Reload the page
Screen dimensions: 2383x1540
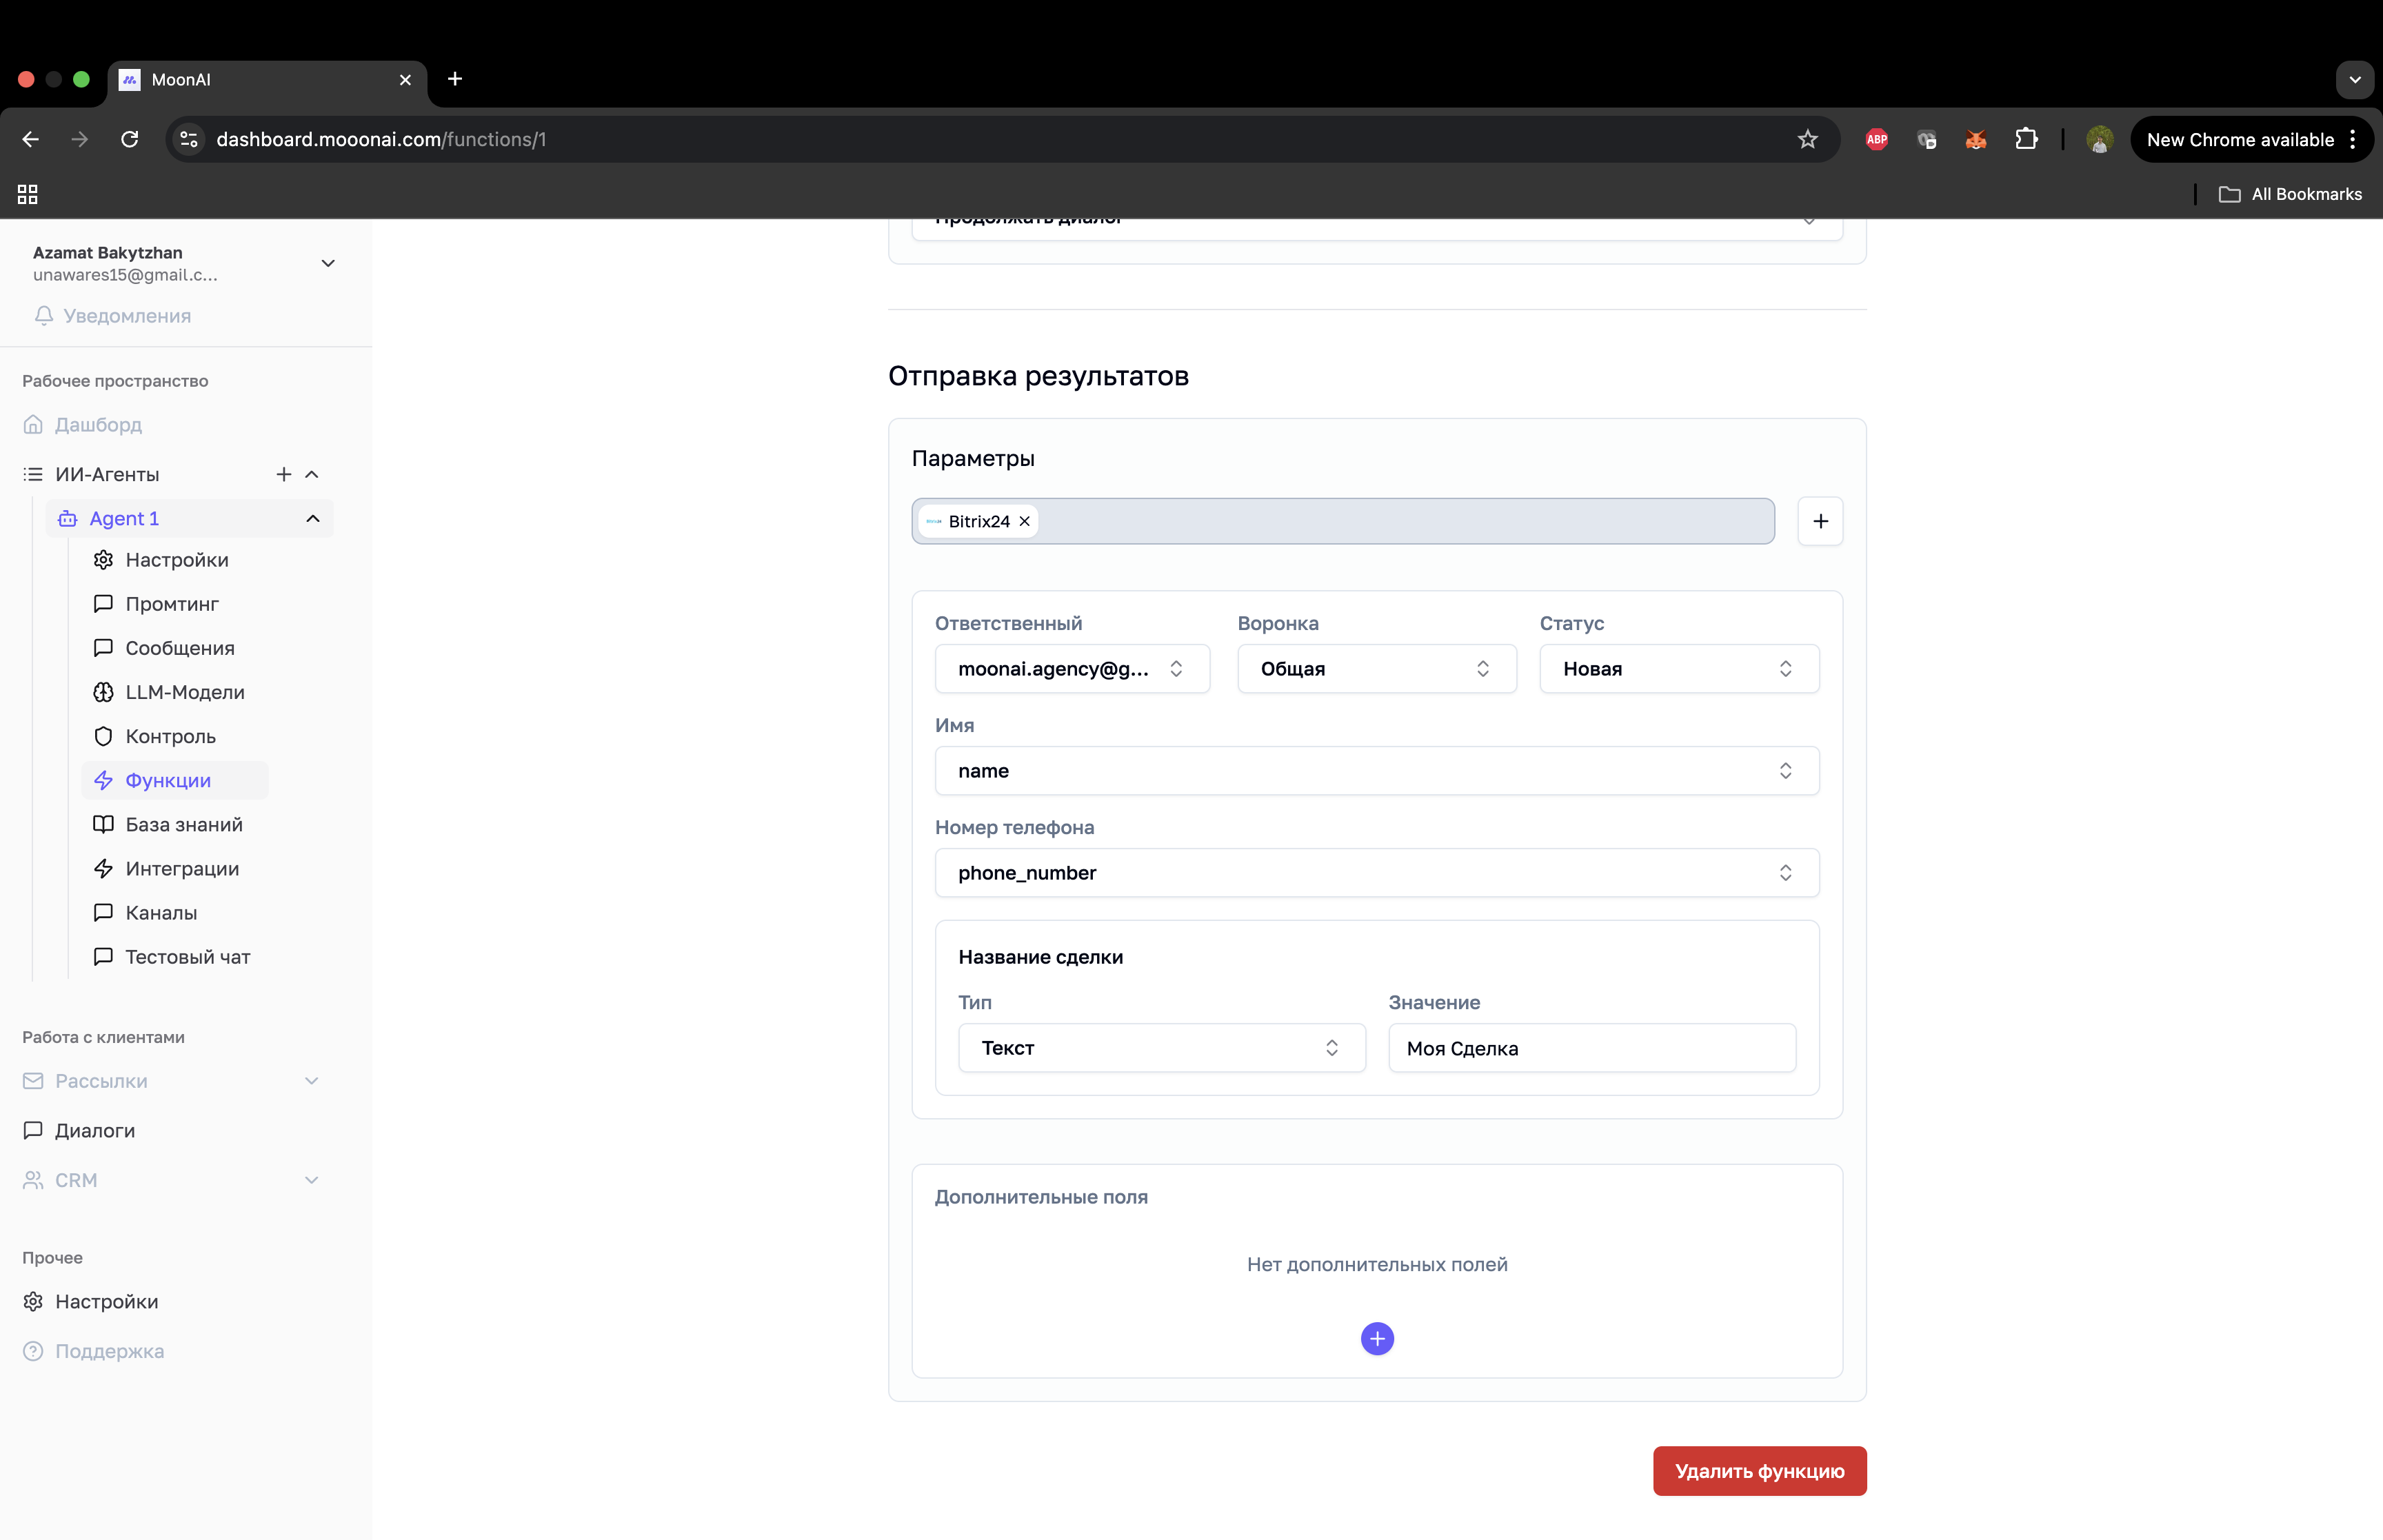point(130,139)
